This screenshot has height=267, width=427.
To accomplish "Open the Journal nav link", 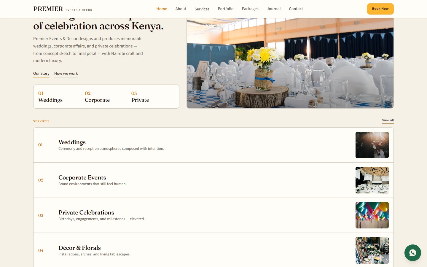I will pyautogui.click(x=273, y=9).
